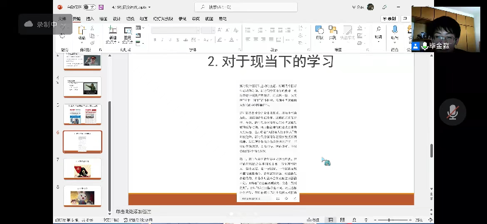Click in the search box
Screen dimensions: 487x224
pyautogui.click(x=246, y=7)
